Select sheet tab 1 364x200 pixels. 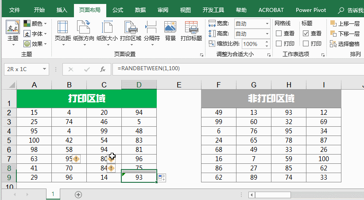(x=53, y=194)
